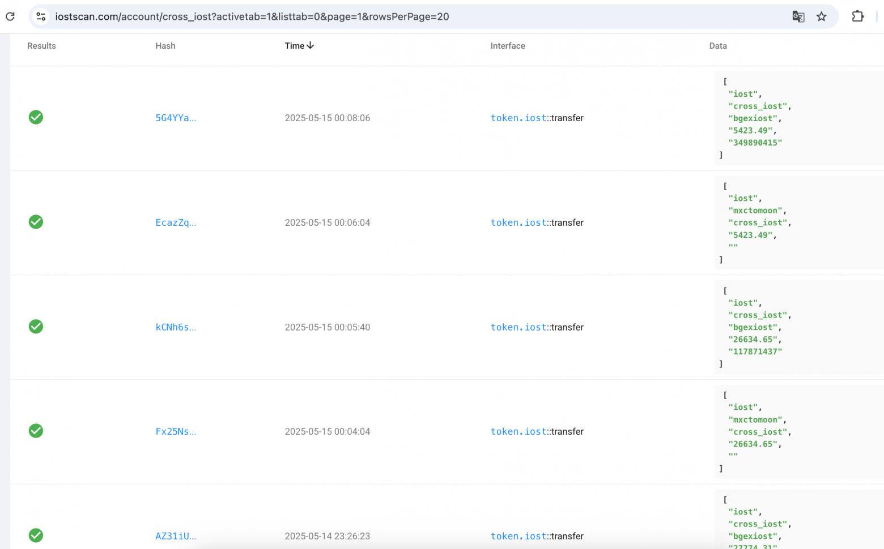Click amount "5423.49" in 5G4YYa row data
The width and height of the screenshot is (884, 549).
click(x=750, y=130)
